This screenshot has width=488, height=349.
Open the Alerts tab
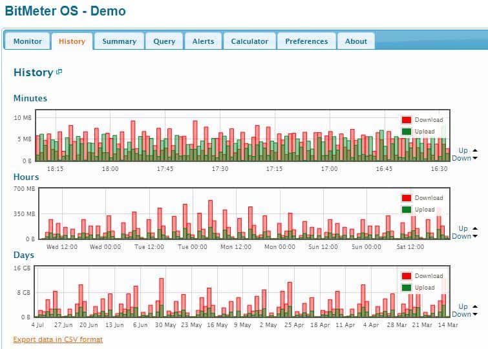(x=203, y=41)
